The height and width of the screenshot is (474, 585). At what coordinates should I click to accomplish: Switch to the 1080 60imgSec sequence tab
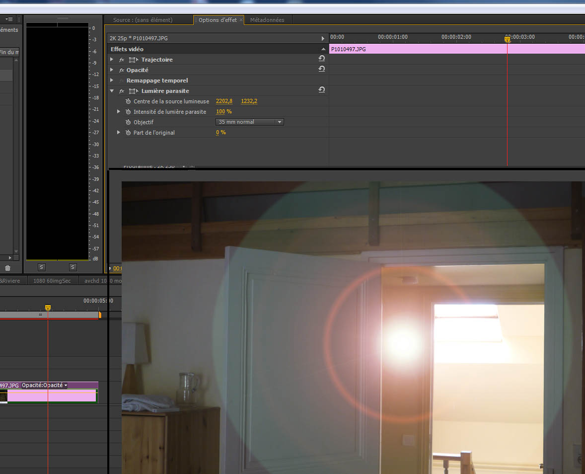[52, 281]
